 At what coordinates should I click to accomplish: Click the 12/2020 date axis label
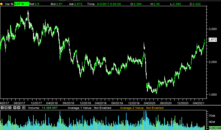pyautogui.click(x=183, y=103)
